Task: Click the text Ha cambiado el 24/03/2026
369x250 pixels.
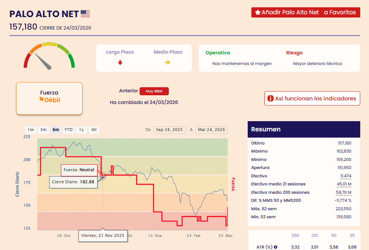Action: click(144, 102)
